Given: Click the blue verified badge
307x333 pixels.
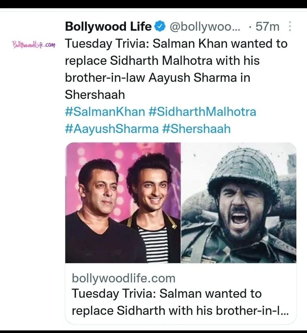Looking at the screenshot, I should tap(160, 27).
